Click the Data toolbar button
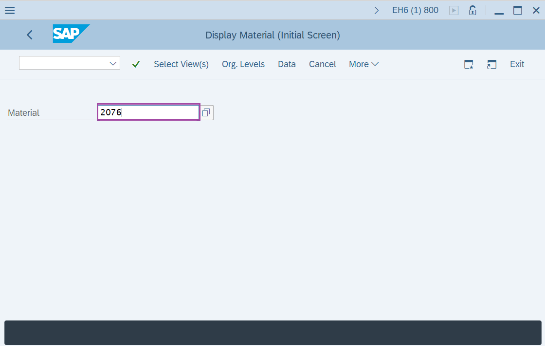545x347 pixels. (x=287, y=64)
